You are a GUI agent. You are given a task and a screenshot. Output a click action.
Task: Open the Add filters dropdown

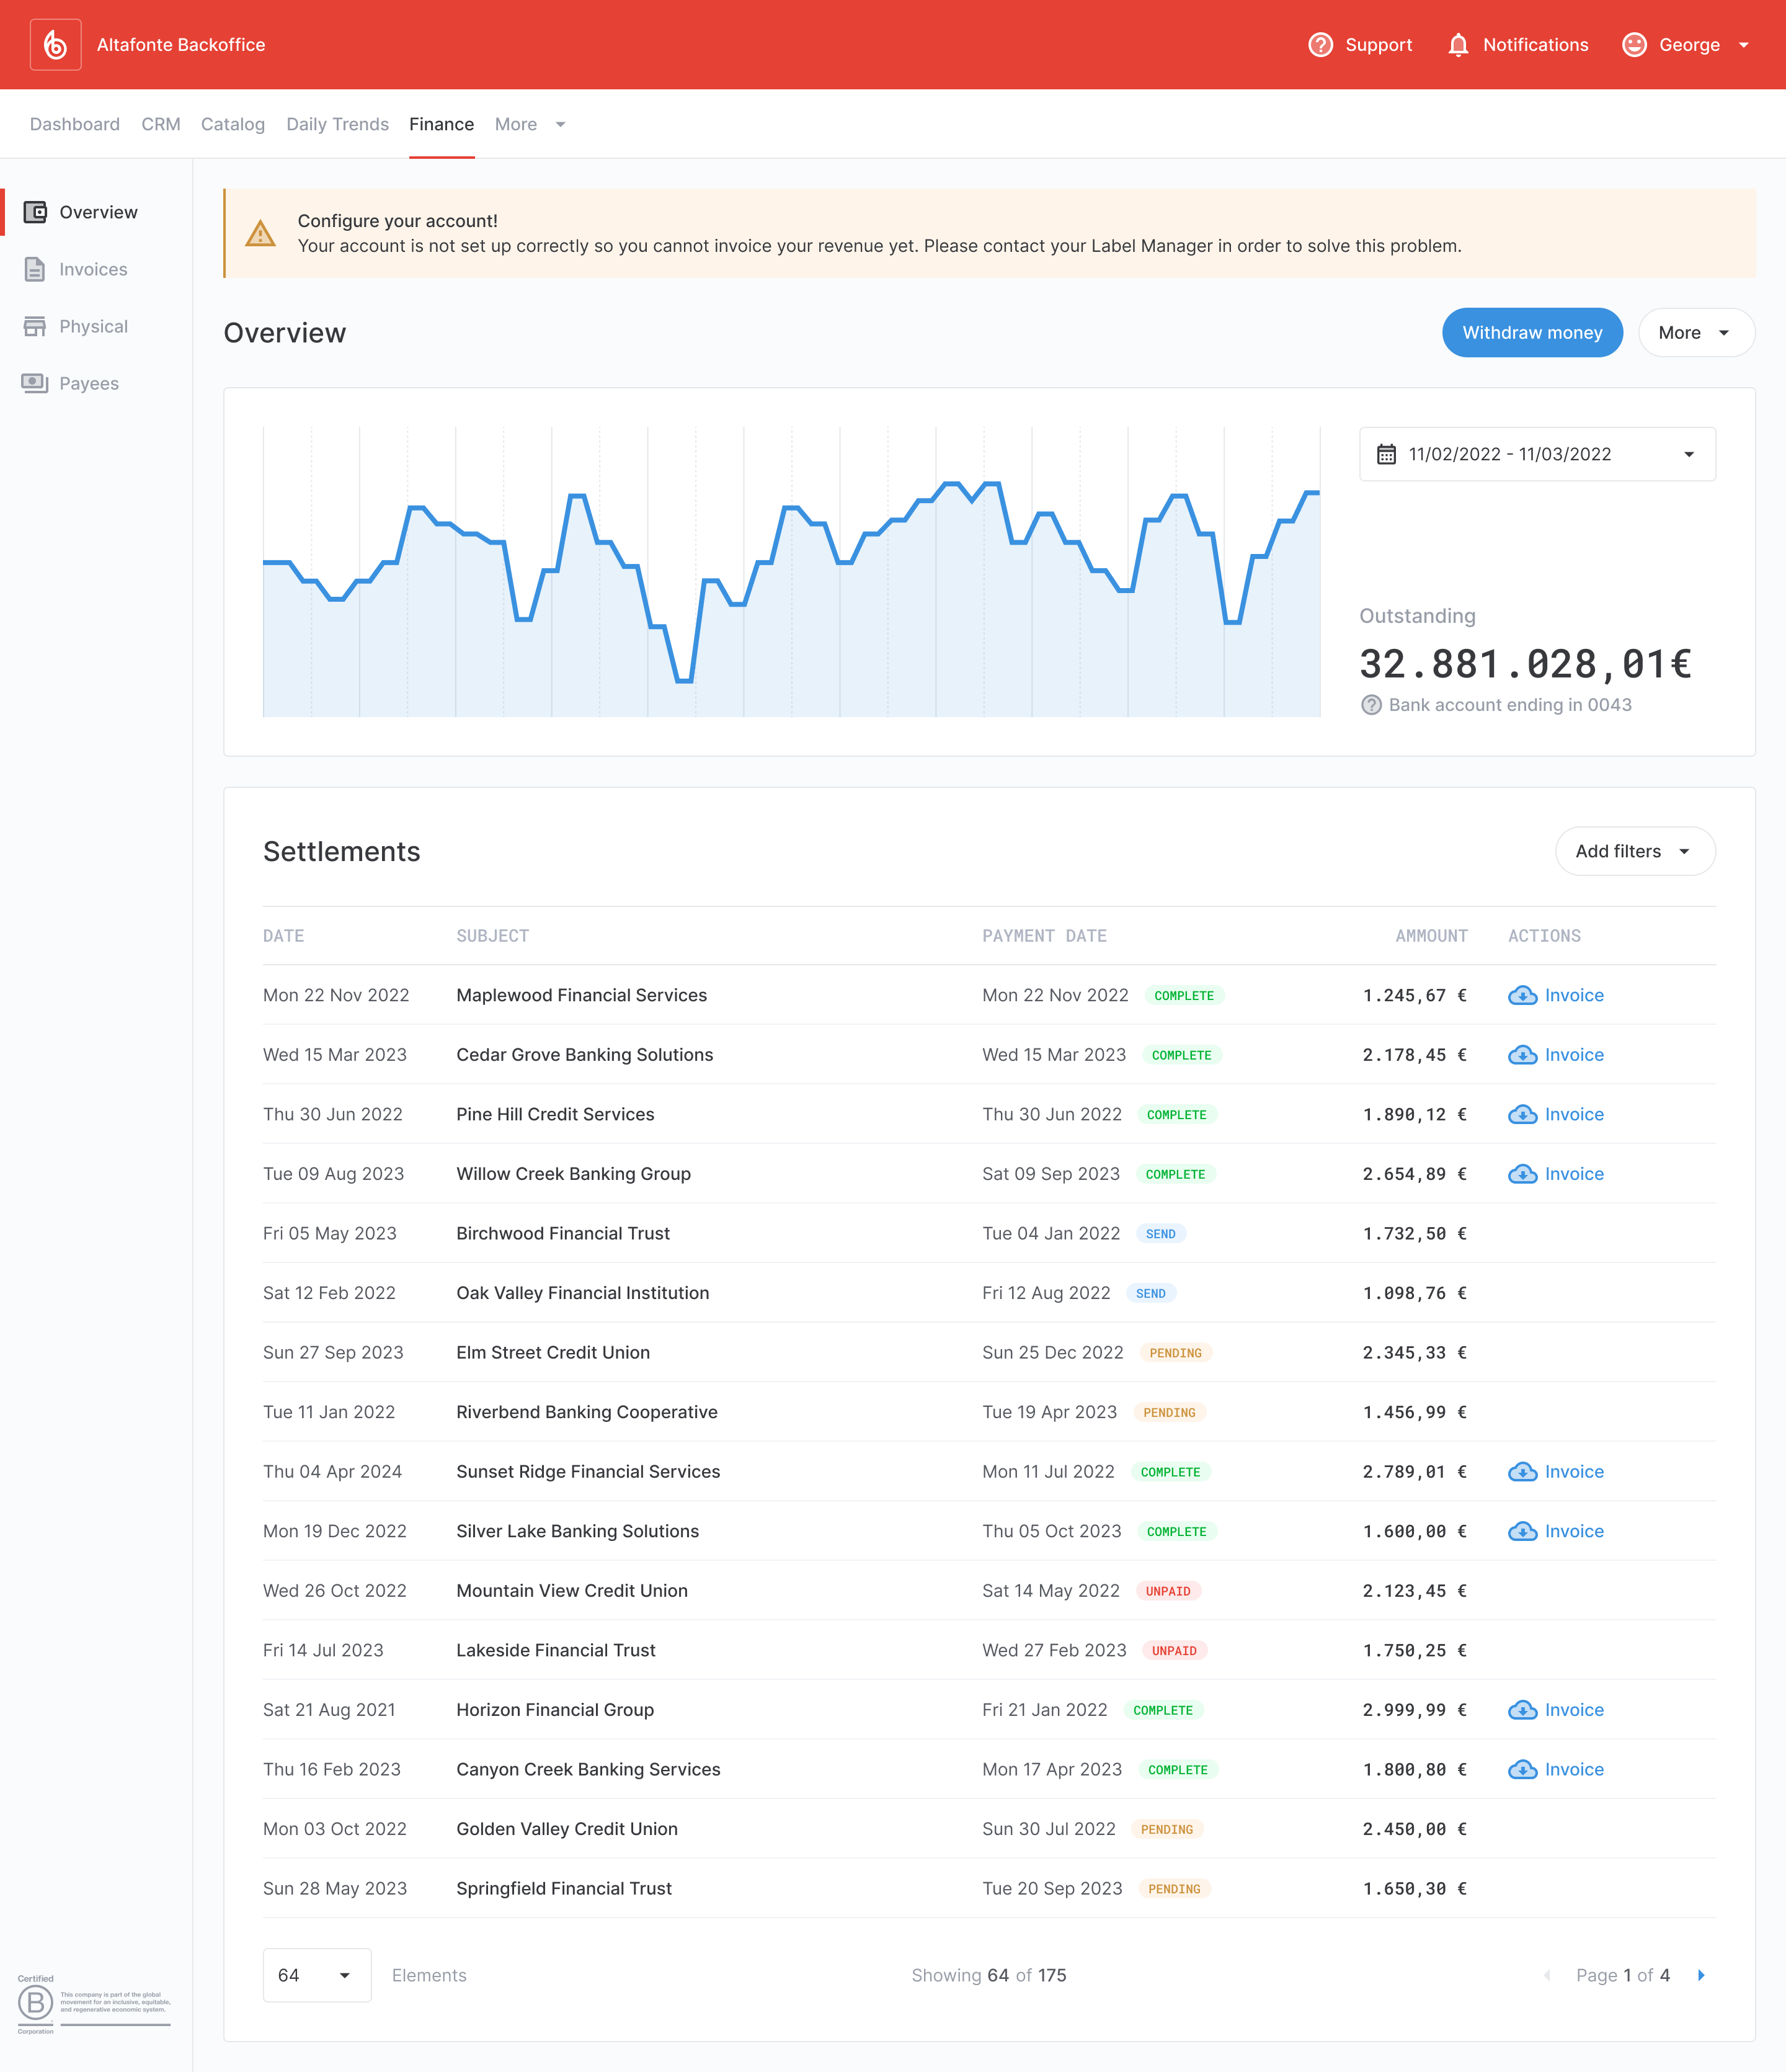point(1634,851)
